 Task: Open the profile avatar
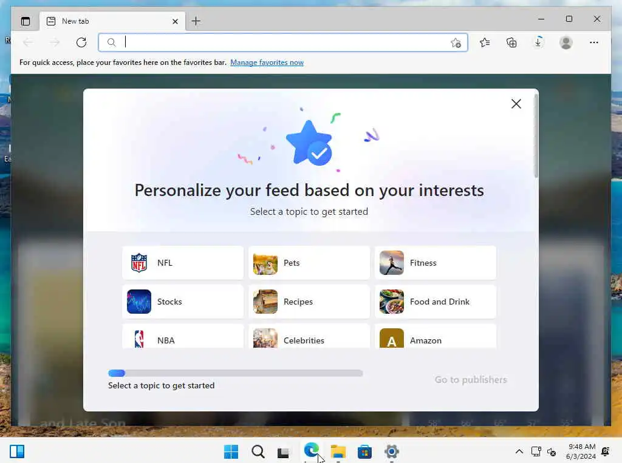coord(566,42)
